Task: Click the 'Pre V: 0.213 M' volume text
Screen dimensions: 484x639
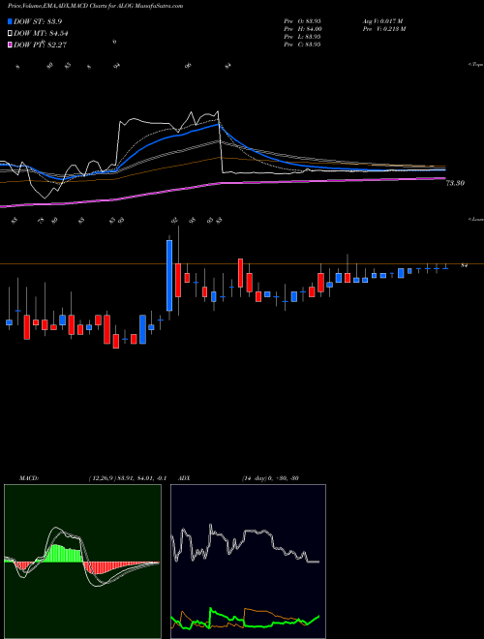Action: (383, 29)
